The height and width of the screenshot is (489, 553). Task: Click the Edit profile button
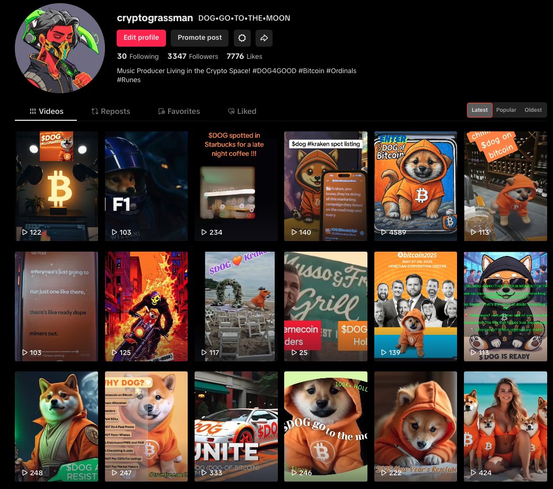[x=141, y=38]
